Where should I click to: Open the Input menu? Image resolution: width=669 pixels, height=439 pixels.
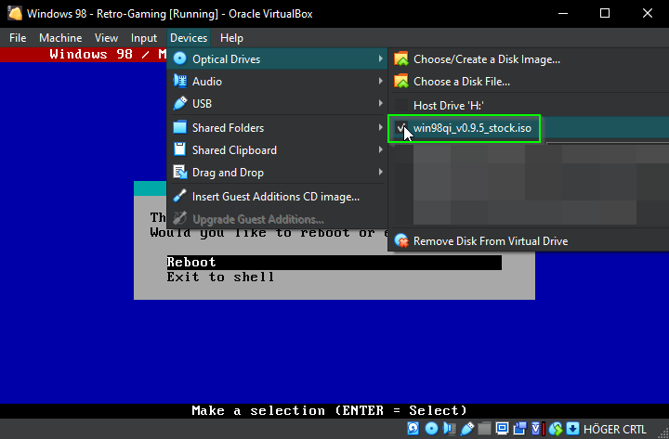(144, 38)
